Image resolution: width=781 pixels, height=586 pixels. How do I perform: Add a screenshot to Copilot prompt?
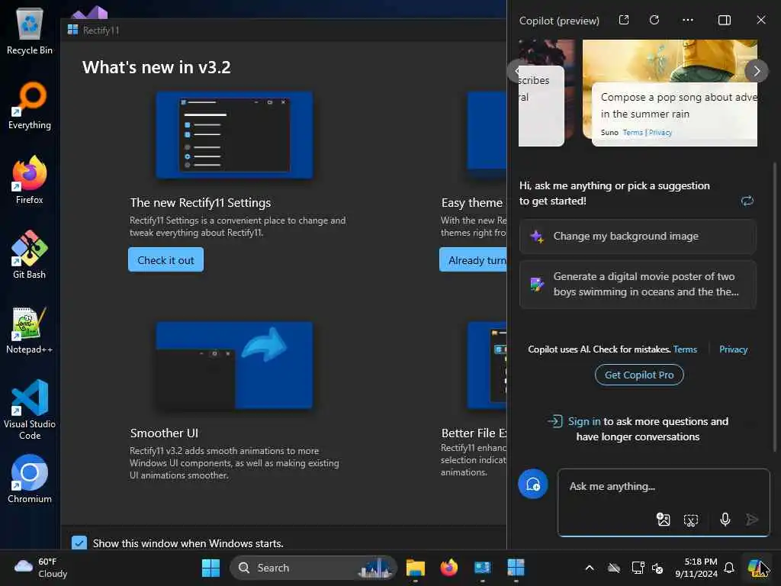point(690,520)
